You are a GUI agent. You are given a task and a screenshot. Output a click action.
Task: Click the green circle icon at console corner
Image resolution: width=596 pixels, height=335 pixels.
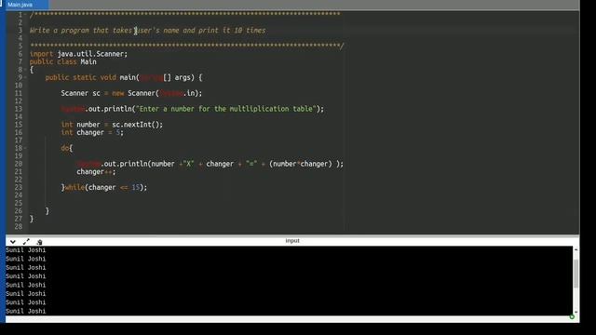pos(572,316)
